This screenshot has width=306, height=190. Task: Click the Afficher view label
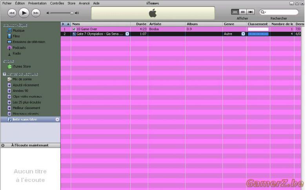(x=242, y=18)
